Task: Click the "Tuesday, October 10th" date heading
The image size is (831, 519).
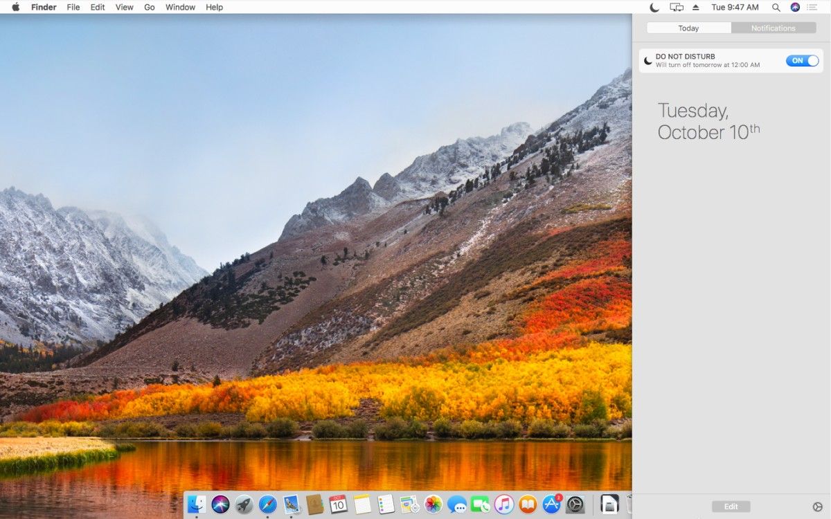Action: click(x=708, y=122)
